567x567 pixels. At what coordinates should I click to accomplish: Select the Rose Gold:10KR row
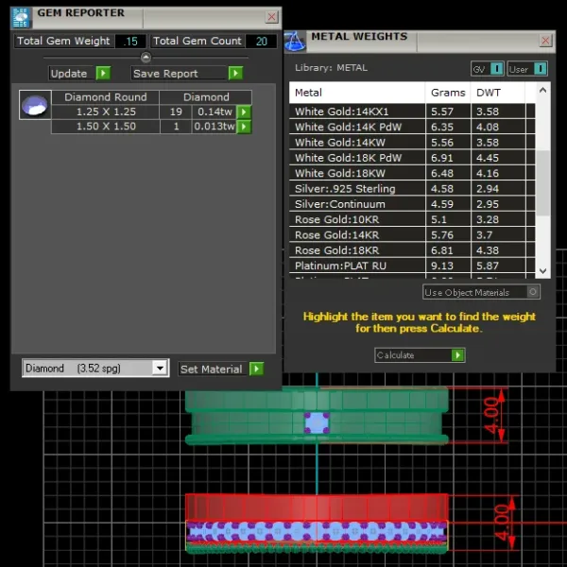(x=412, y=219)
